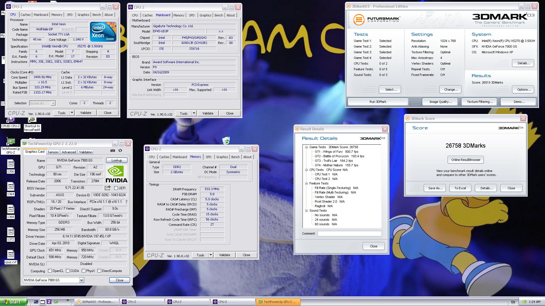Screen dimensions: 545x306
Task: Select the 1356 desktop file icon
Action: pos(11,166)
